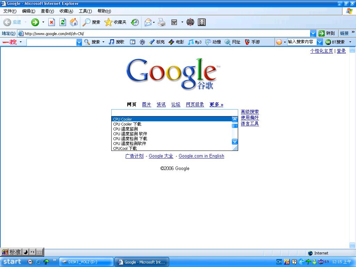Click the BT搜索 GO button
This screenshot has height=267, width=356.
(x=335, y=42)
